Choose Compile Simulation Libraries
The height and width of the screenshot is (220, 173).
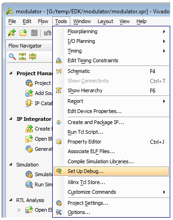coord(111,161)
